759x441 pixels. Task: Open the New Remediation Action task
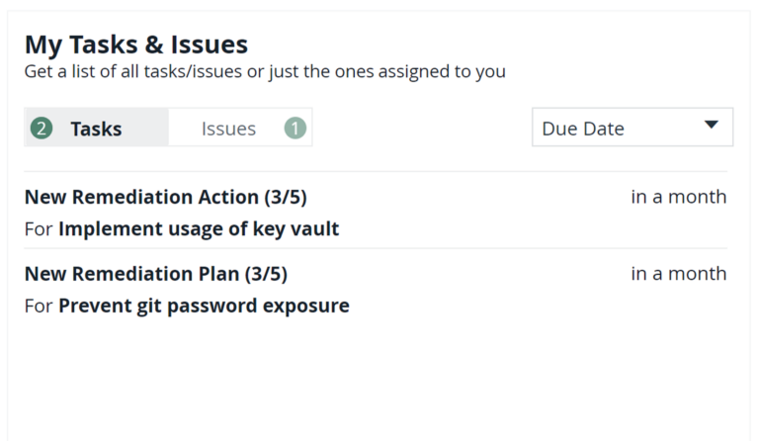pyautogui.click(x=143, y=197)
